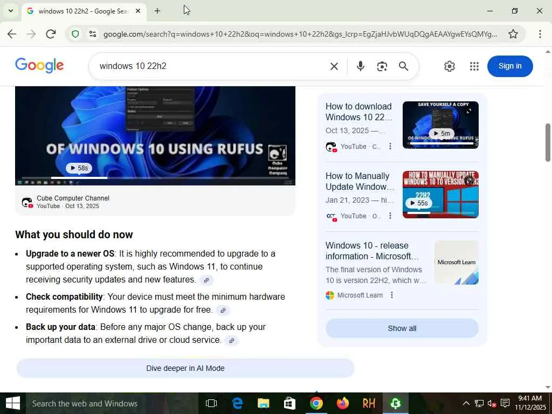Launch Firefox from taskbar

point(342,403)
